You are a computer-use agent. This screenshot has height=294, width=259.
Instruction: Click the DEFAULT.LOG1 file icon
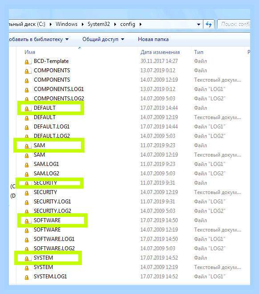pos(27,127)
